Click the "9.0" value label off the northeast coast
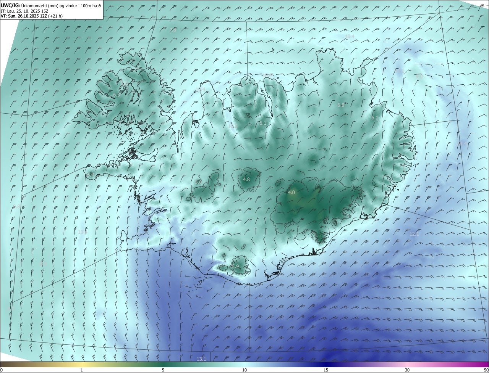This screenshot has height=373, width=489. 419,76
